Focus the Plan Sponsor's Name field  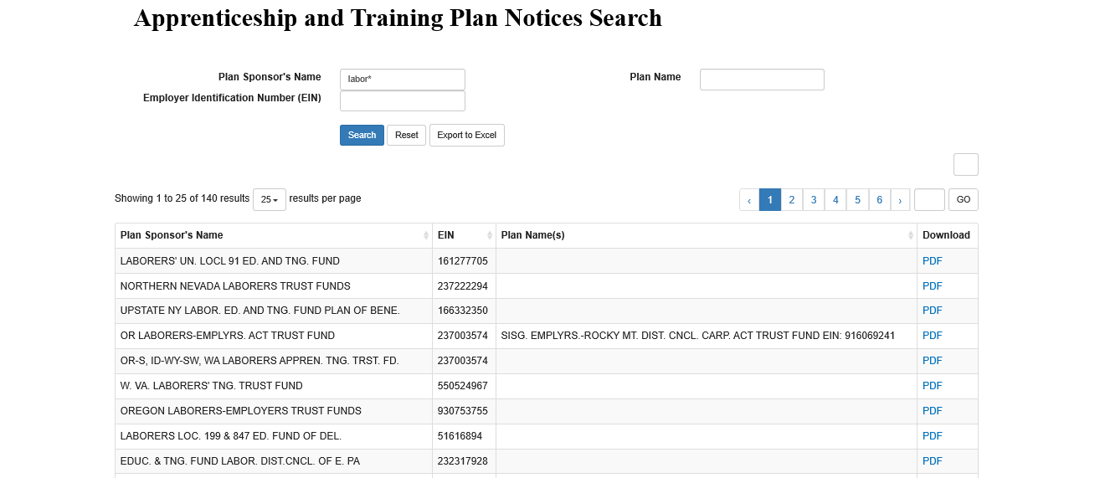(402, 79)
